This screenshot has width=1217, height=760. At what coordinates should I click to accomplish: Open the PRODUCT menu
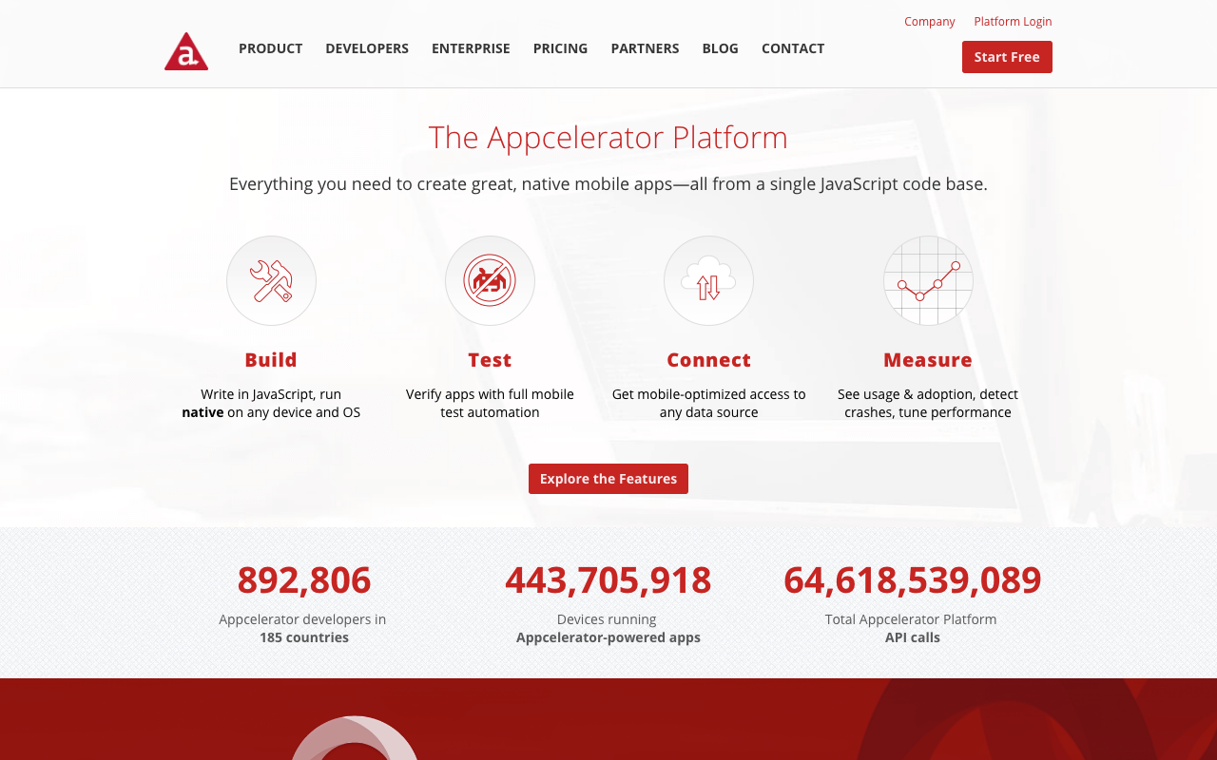(271, 48)
